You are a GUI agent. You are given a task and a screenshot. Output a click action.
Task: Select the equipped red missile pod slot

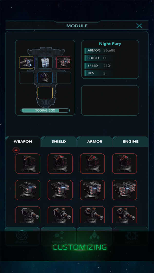[64, 62]
